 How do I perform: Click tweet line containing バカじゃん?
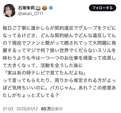59,88
